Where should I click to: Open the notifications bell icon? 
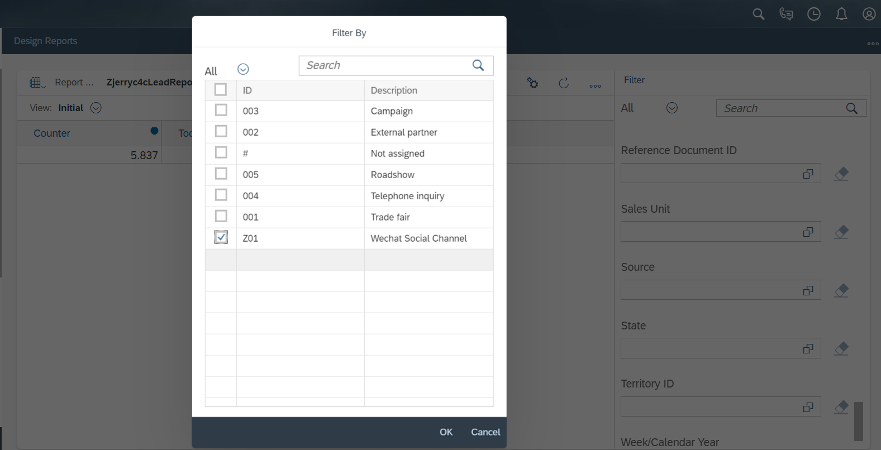click(841, 14)
